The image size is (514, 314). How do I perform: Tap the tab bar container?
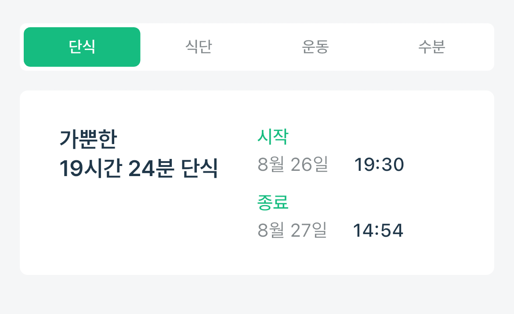(x=257, y=46)
